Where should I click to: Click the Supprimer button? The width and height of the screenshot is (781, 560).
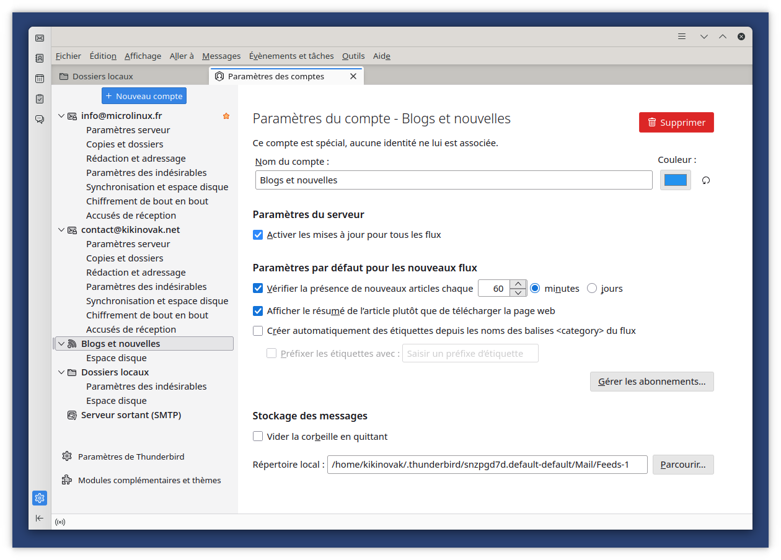point(676,123)
